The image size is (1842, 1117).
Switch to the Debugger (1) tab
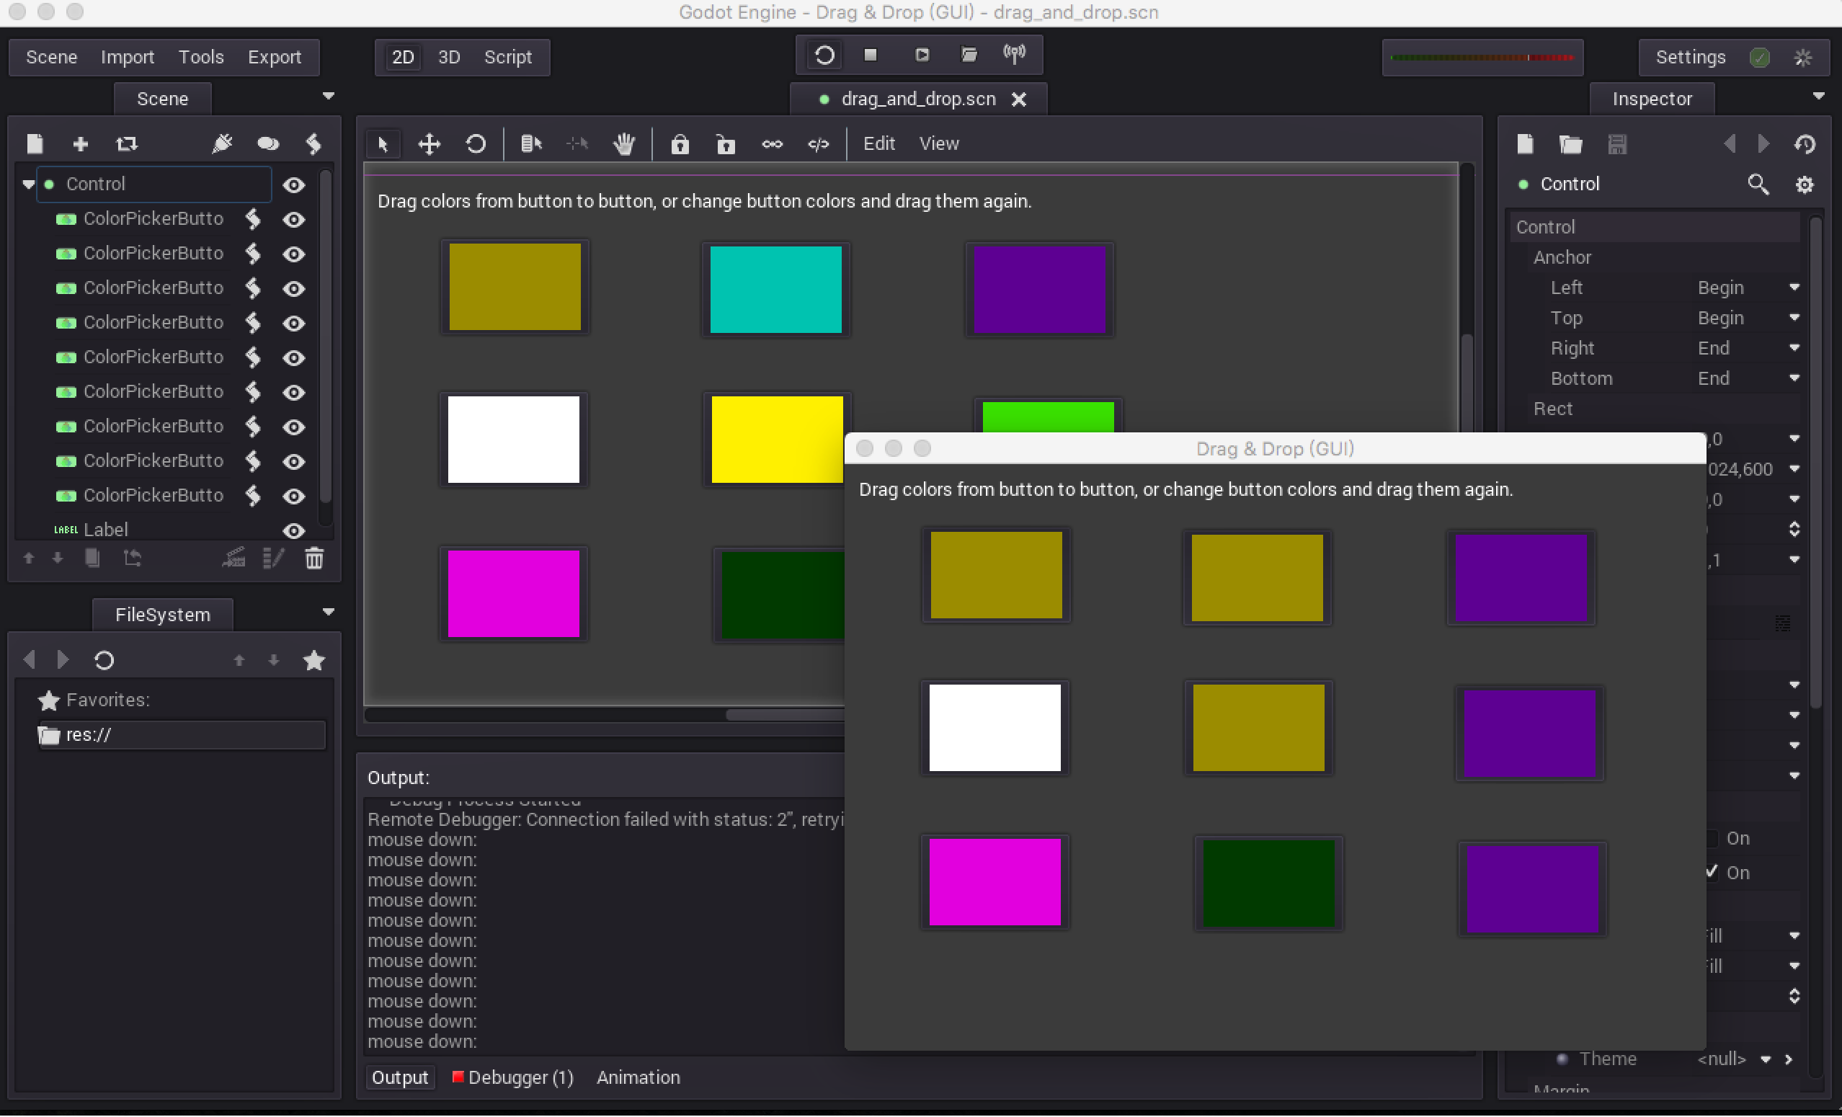click(513, 1077)
